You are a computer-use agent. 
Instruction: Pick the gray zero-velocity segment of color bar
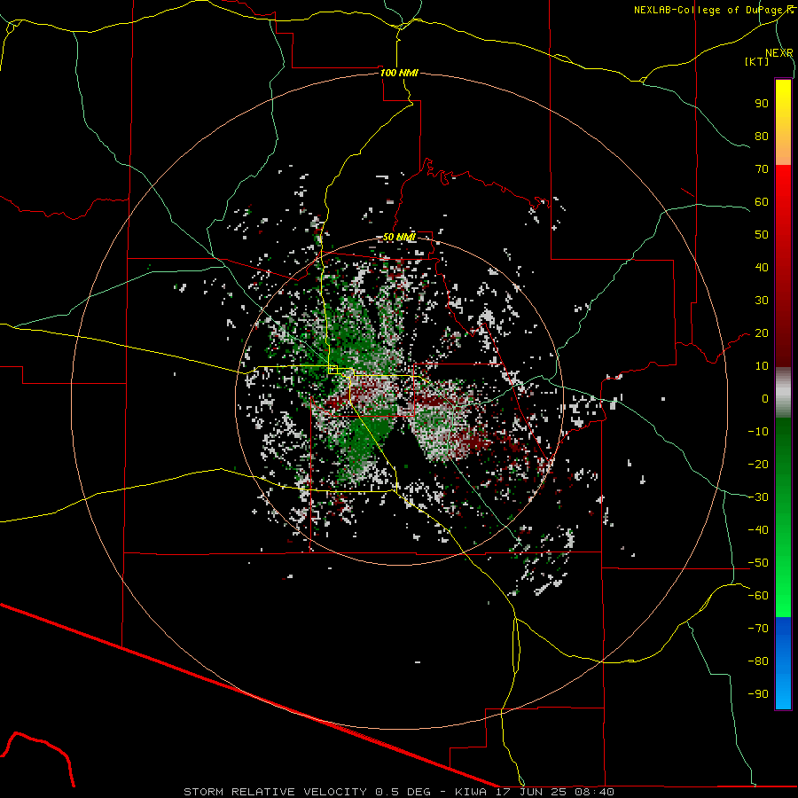(783, 393)
